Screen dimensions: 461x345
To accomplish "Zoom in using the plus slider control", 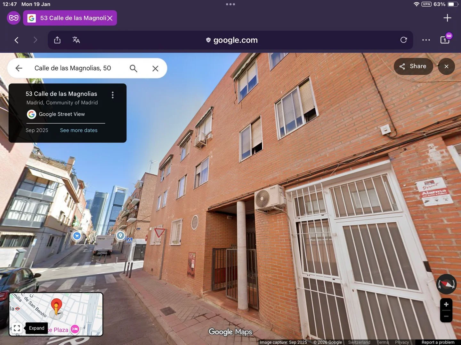I will (x=446, y=305).
